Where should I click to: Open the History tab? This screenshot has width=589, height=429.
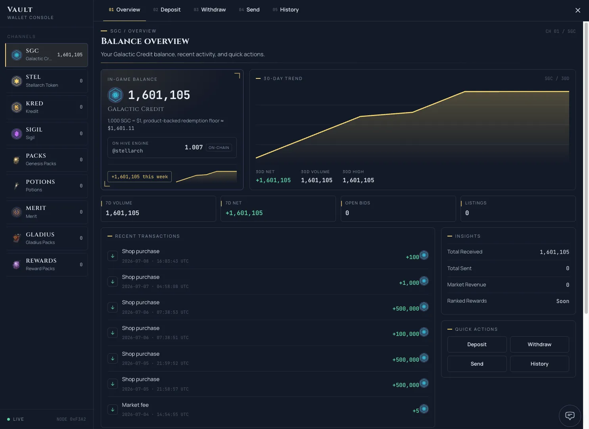click(286, 10)
